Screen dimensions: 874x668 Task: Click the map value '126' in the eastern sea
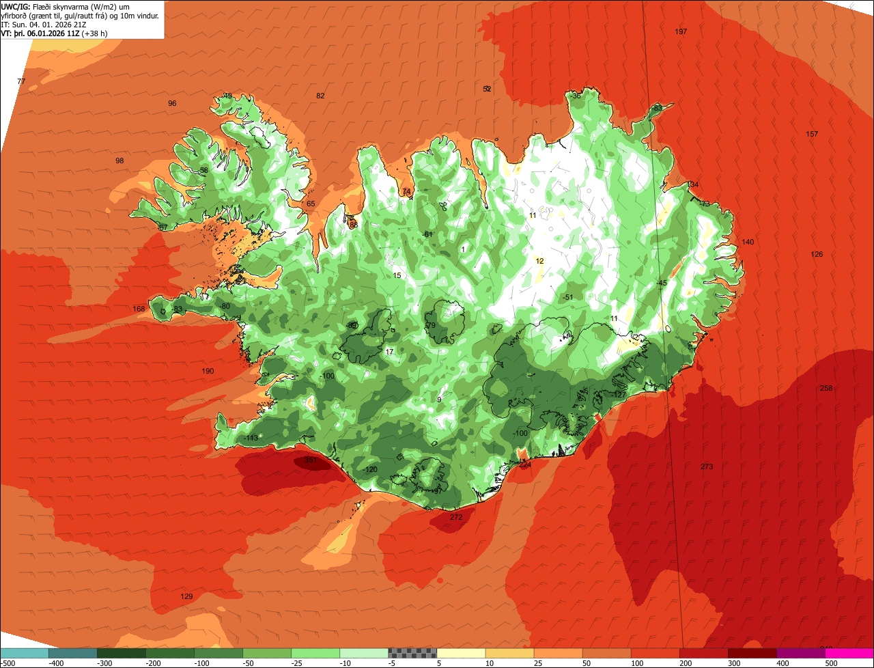817,254
